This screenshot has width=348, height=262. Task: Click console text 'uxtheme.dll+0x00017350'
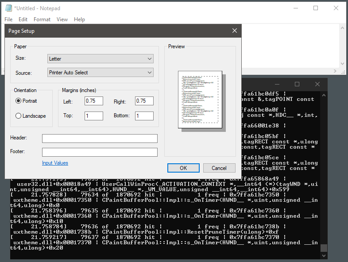coord(52,200)
